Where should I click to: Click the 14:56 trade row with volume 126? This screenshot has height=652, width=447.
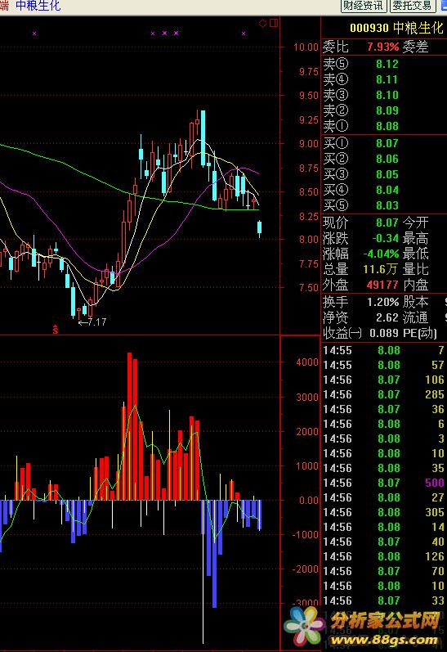pyautogui.click(x=384, y=556)
